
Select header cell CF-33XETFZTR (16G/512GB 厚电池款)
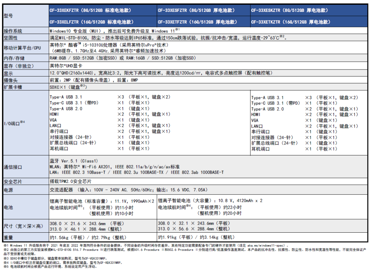203,22
